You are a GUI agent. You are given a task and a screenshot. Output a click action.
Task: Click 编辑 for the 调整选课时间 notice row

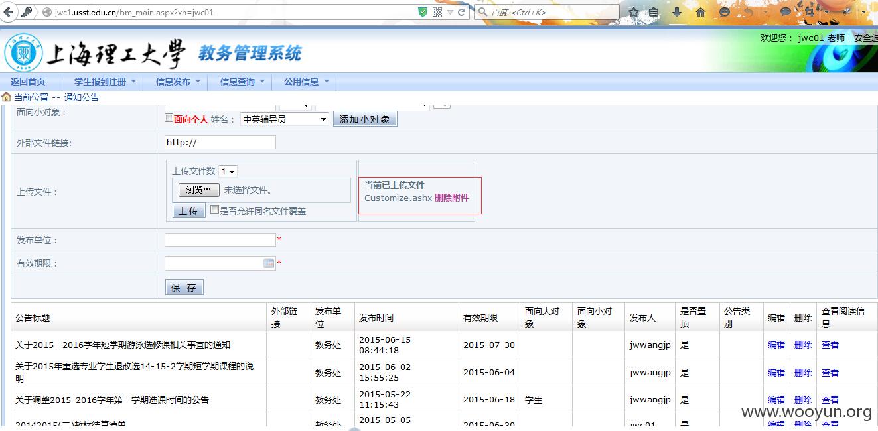coord(776,400)
